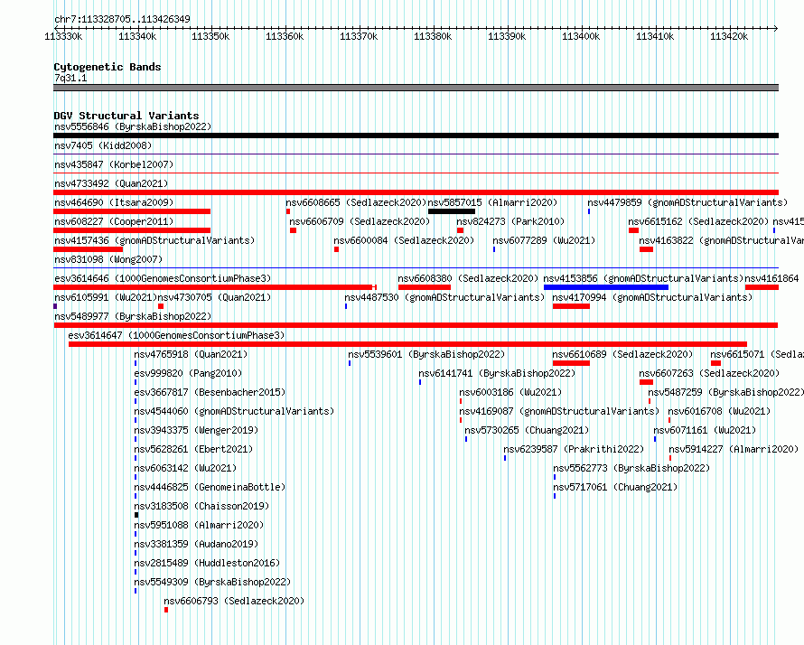
Task: Open nsv608227 (Cooper2011) variant label
Action: pyautogui.click(x=114, y=221)
